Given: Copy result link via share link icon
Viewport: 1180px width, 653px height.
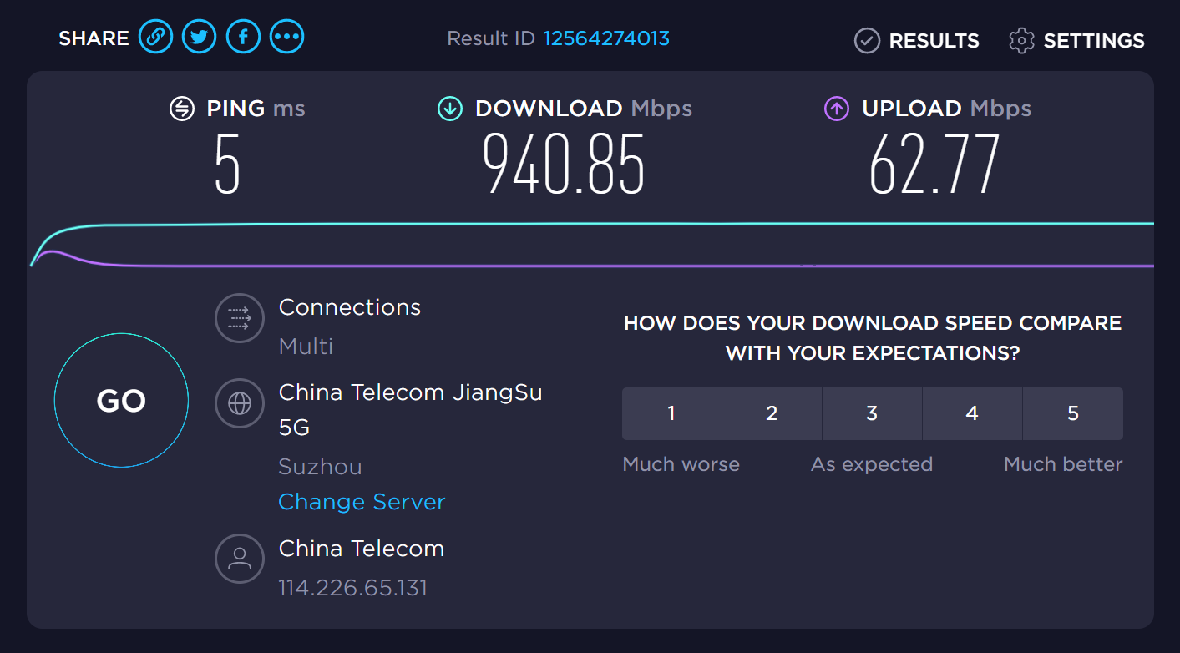Looking at the screenshot, I should (x=155, y=37).
